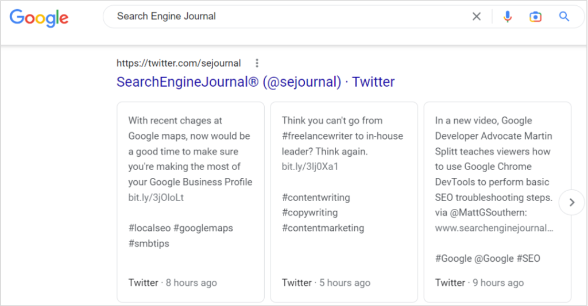Click the "Twitter · 9 hours ago" label
Viewport: 588px width, 306px height.
(x=479, y=282)
